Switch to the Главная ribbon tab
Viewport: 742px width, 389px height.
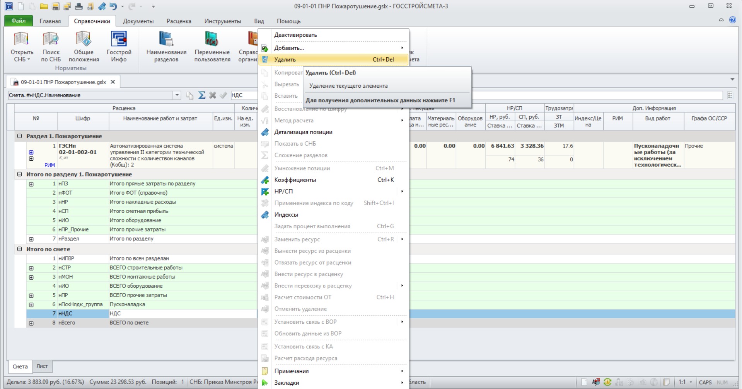[50, 21]
